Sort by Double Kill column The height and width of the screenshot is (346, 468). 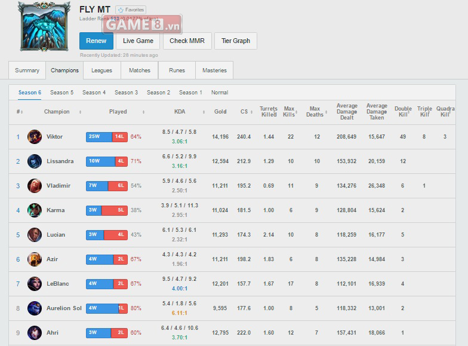403,112
